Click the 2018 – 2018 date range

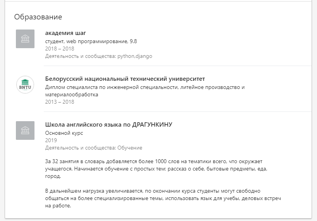click(x=59, y=49)
